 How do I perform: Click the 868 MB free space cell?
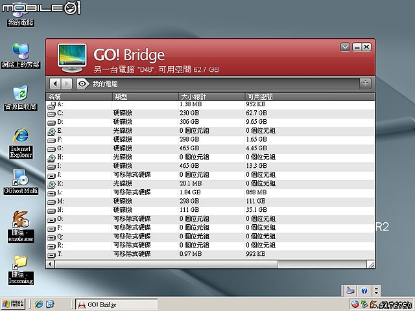[256, 192]
